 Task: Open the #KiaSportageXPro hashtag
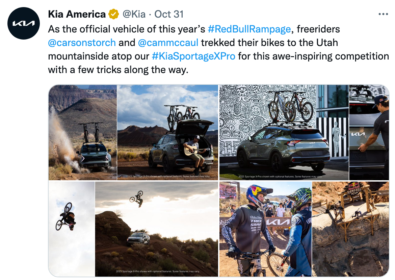[193, 56]
